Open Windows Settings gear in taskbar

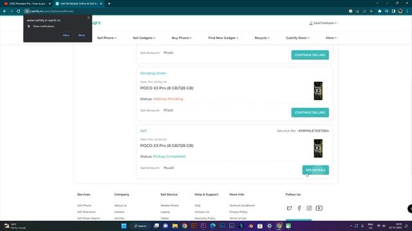tap(269, 226)
